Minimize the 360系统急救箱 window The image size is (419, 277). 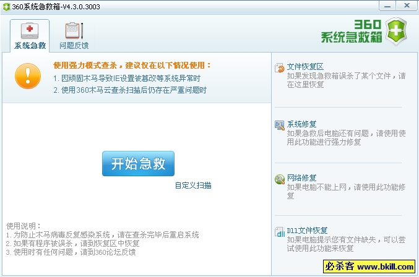click(x=387, y=6)
